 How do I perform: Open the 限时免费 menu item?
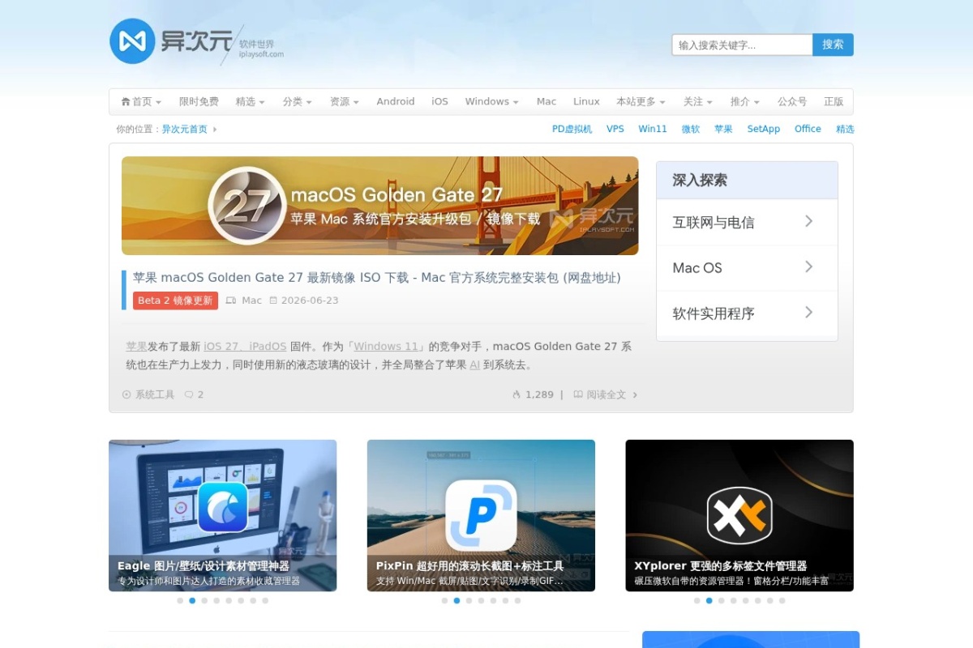199,101
